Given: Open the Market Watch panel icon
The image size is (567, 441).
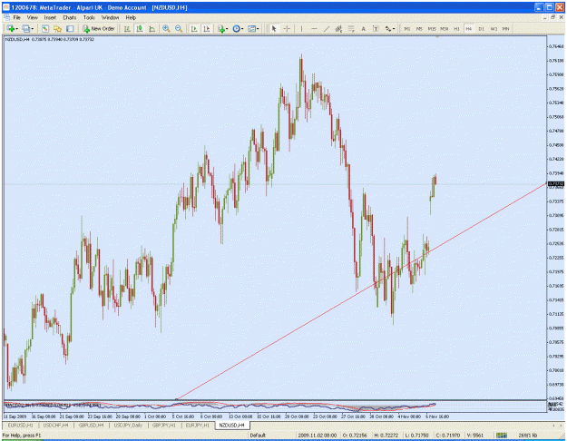Looking at the screenshot, I should tap(45, 28).
